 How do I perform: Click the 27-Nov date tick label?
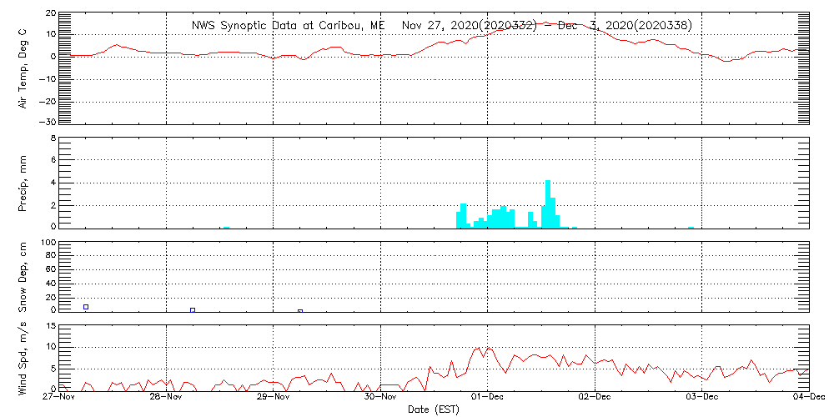tap(60, 399)
